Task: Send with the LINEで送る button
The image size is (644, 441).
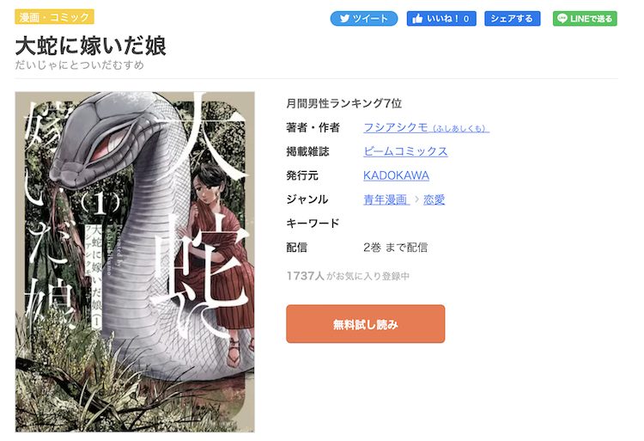Action: point(585,19)
